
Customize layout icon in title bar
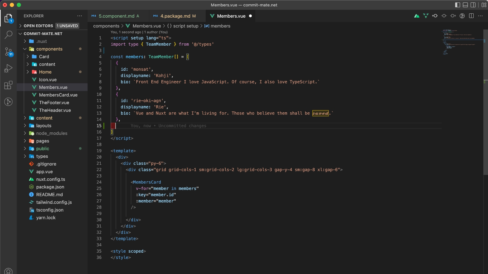[484, 5]
